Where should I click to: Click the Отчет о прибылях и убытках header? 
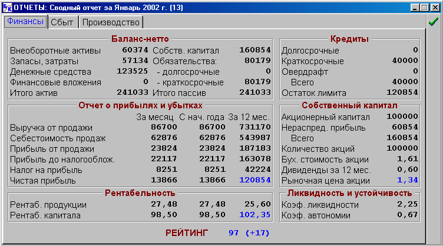point(140,105)
